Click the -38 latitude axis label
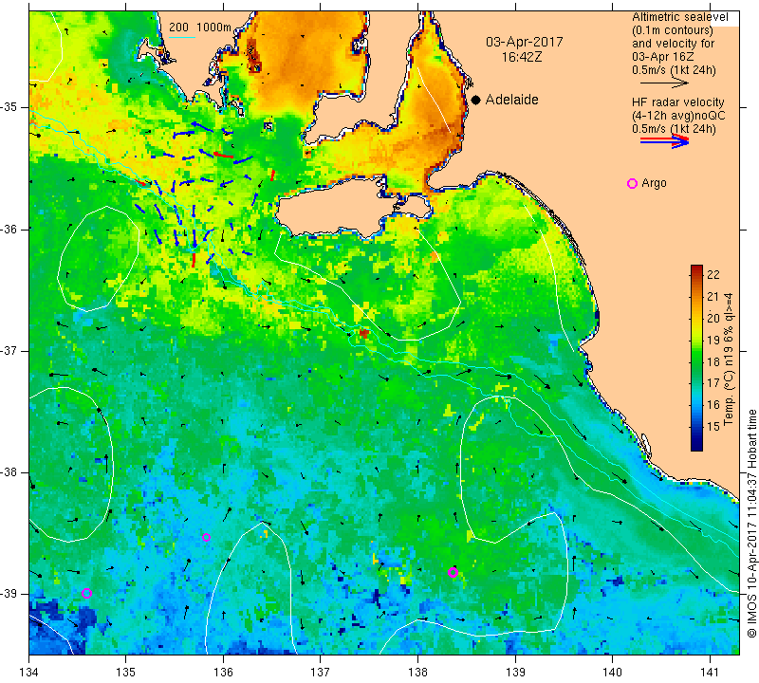The image size is (759, 683). click(x=9, y=472)
